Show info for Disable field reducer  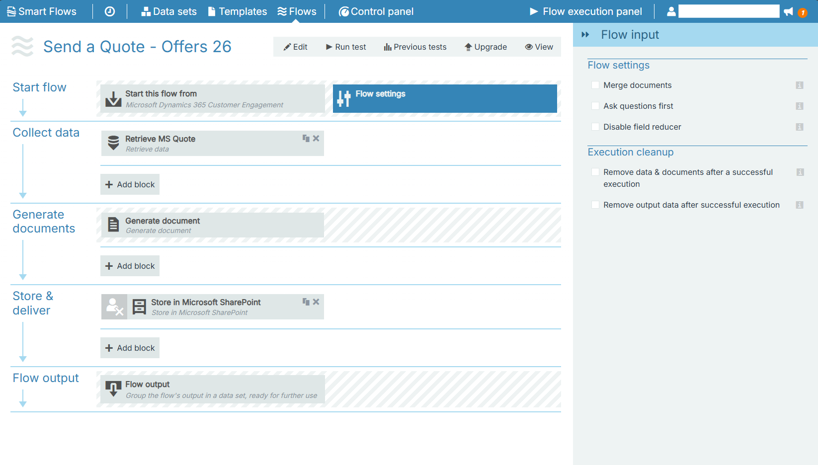tap(800, 127)
